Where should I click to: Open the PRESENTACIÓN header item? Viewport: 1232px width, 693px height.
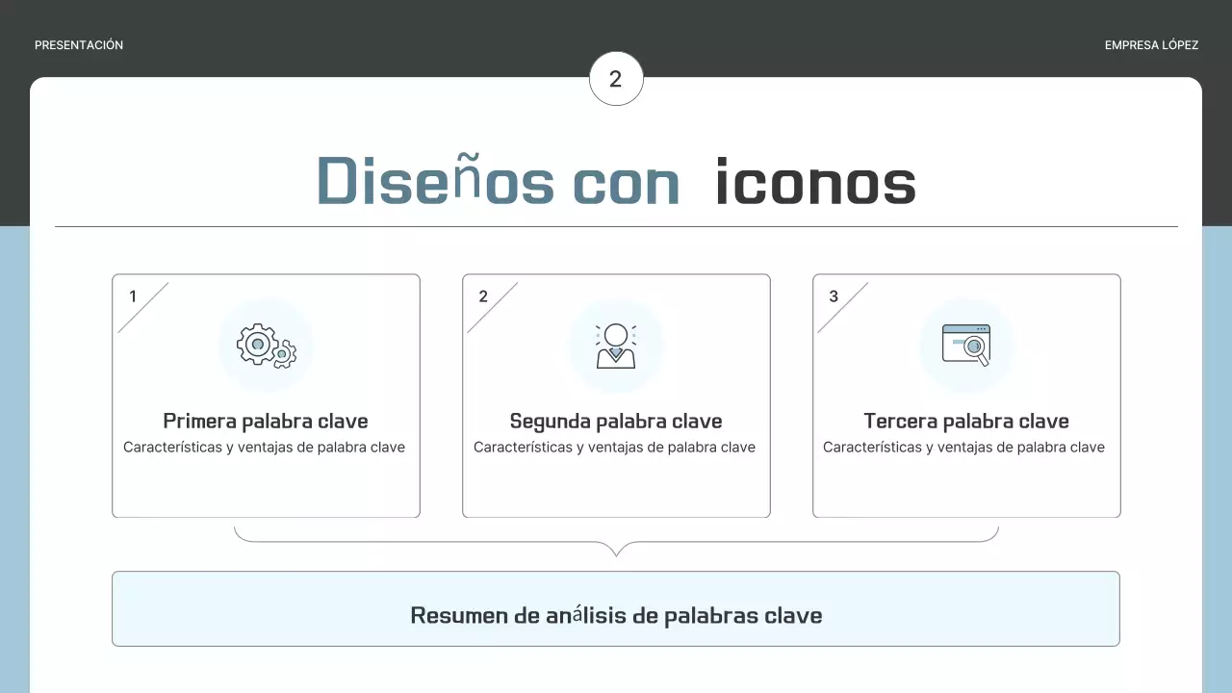pos(79,44)
